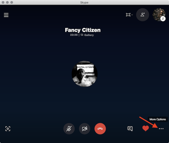Toggle the microphone mute button
Image resolution: width=169 pixels, height=143 pixels.
point(69,129)
